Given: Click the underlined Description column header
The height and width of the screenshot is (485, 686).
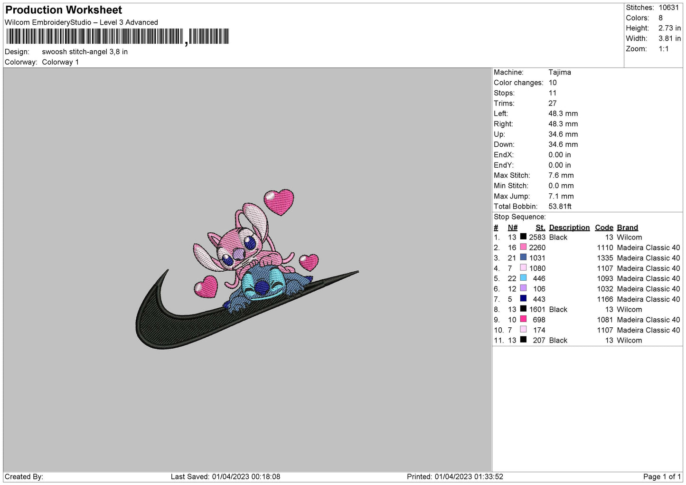Looking at the screenshot, I should click(x=569, y=228).
